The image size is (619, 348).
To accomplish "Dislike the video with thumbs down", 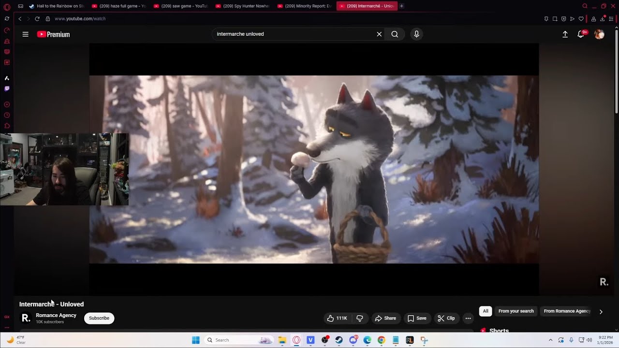I will (x=360, y=318).
